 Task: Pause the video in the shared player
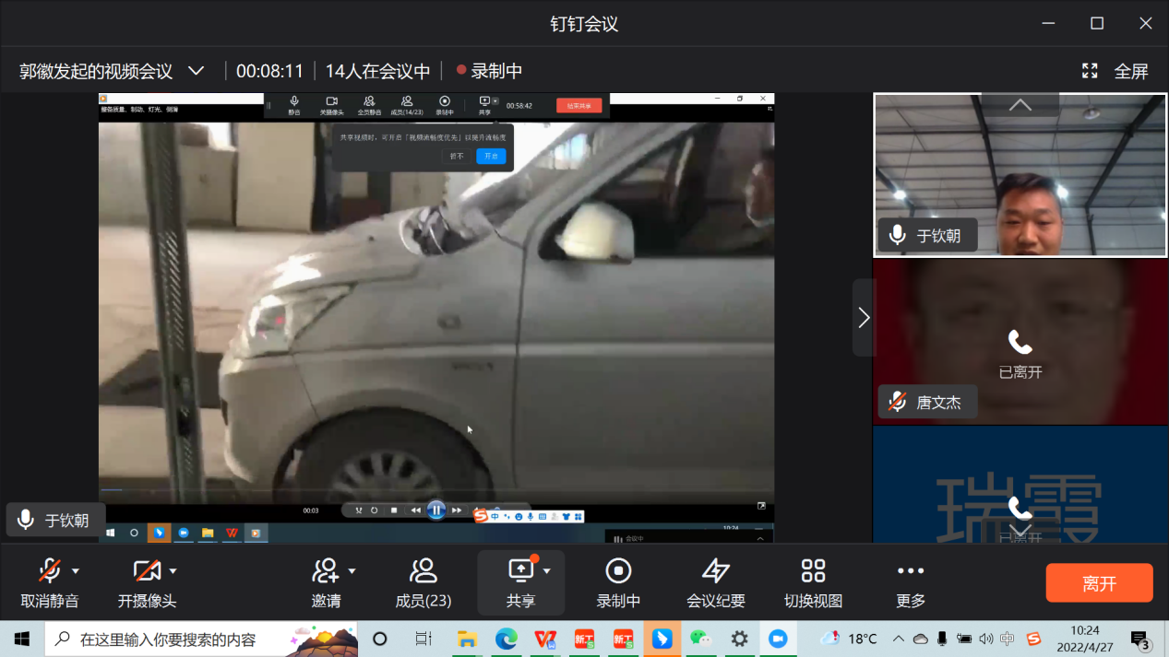[435, 510]
